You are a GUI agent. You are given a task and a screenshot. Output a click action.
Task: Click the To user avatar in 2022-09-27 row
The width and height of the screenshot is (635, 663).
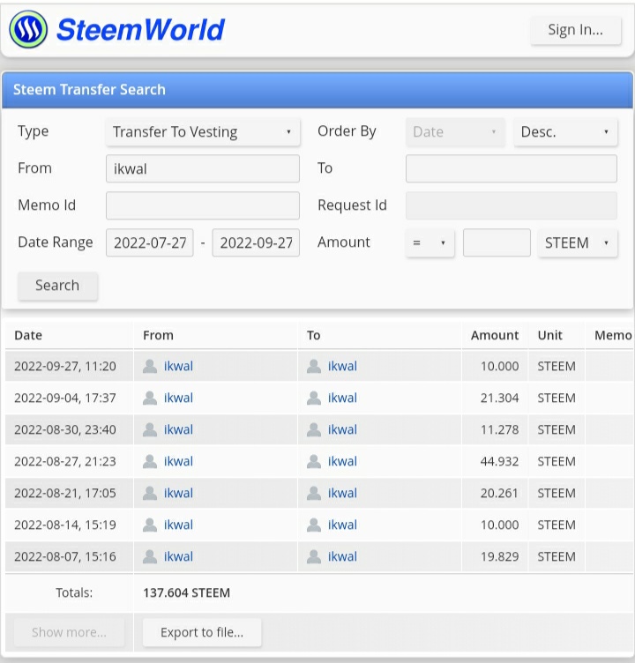click(x=314, y=366)
